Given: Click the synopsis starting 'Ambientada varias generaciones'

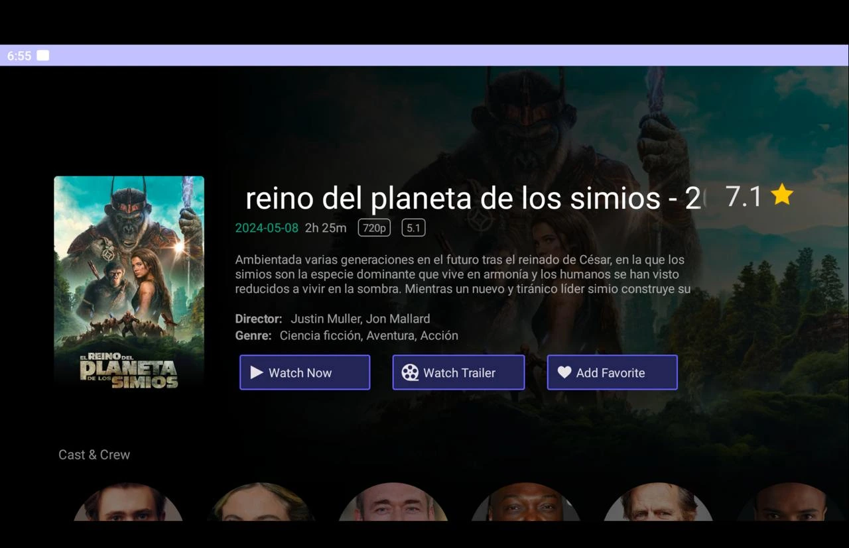Looking at the screenshot, I should pyautogui.click(x=463, y=274).
